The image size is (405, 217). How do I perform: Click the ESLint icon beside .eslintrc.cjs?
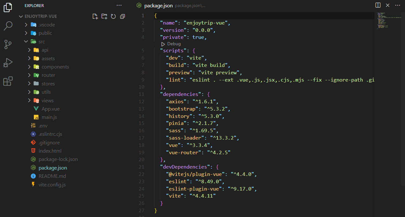click(33, 134)
